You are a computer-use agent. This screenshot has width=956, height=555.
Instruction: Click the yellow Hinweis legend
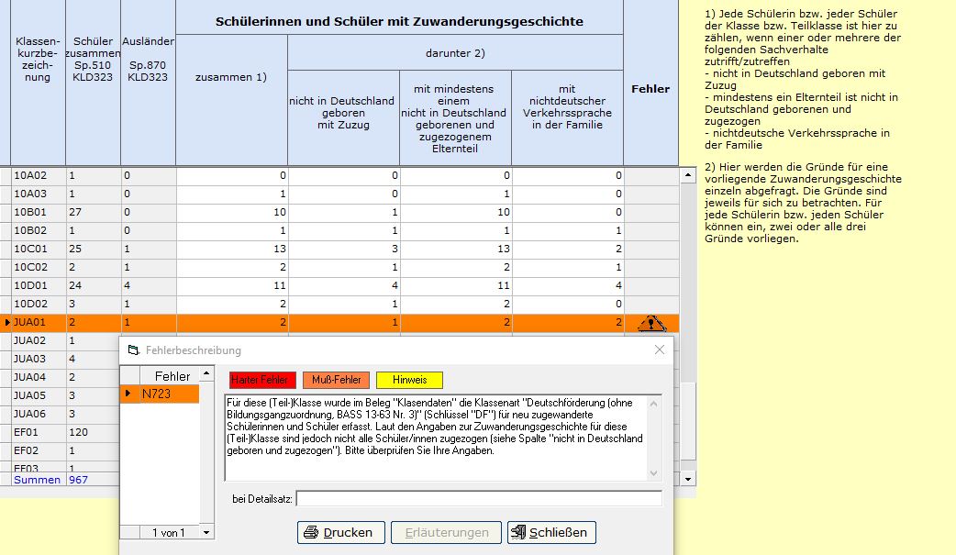coord(410,380)
